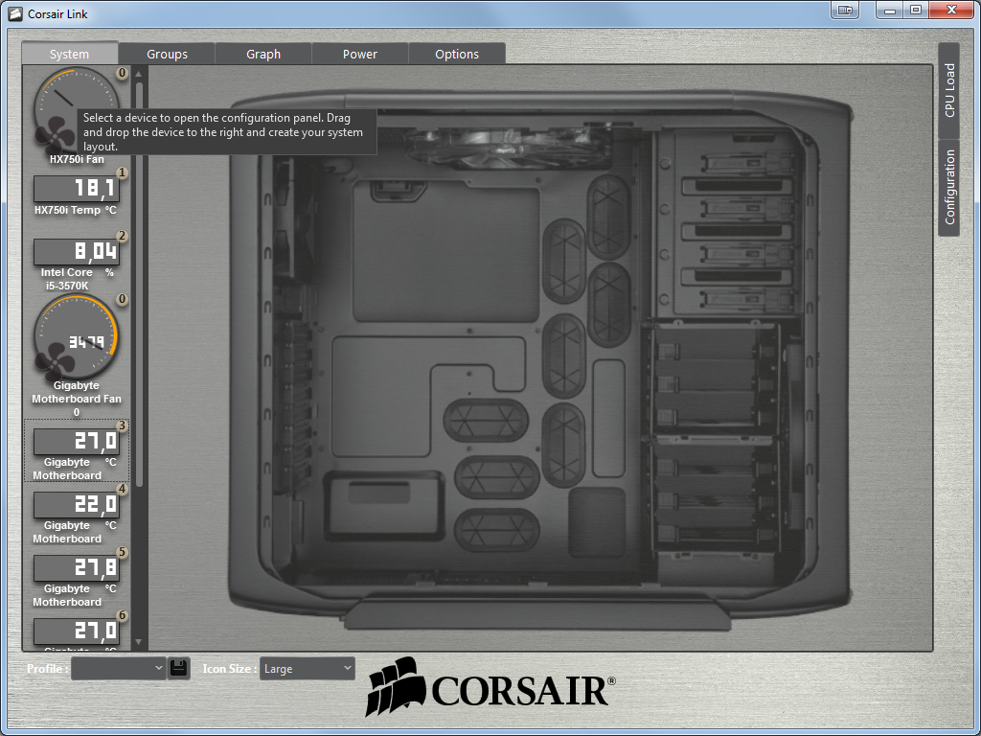Select the Gigabyte Motherboard 22,0 °C sensor

point(77,505)
